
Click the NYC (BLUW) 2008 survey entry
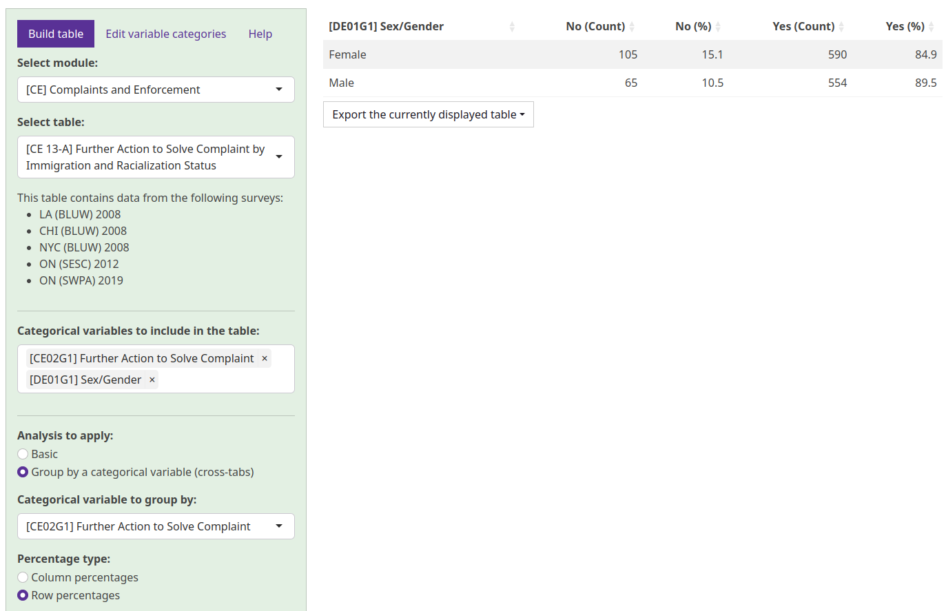[x=84, y=247]
